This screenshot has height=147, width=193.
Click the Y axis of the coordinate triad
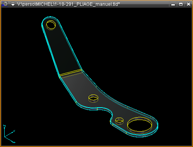tap(10, 134)
